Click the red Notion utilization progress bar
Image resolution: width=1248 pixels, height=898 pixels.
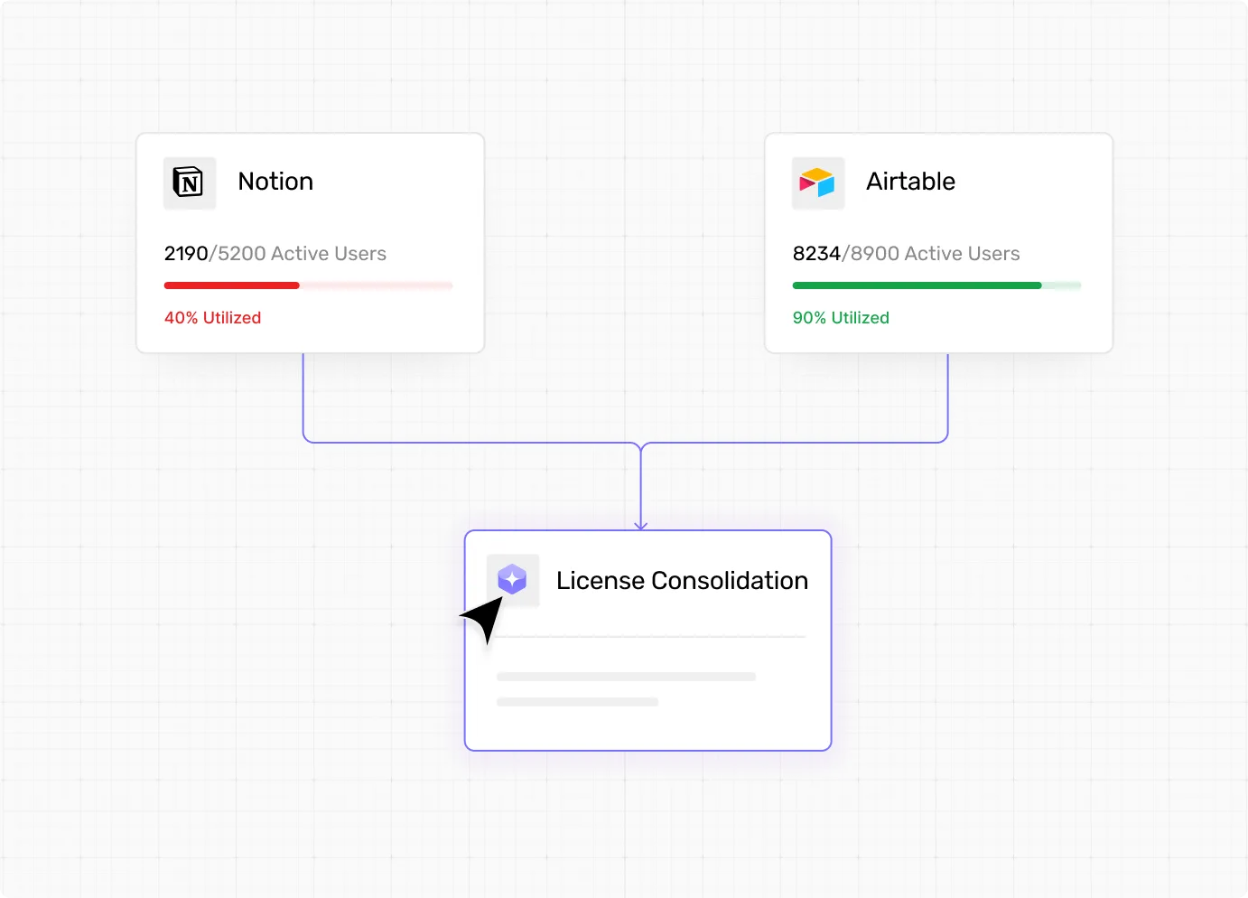pyautogui.click(x=308, y=285)
